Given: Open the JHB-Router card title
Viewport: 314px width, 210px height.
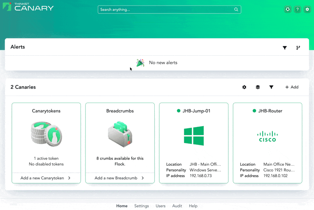Looking at the screenshot, I should click(270, 111).
